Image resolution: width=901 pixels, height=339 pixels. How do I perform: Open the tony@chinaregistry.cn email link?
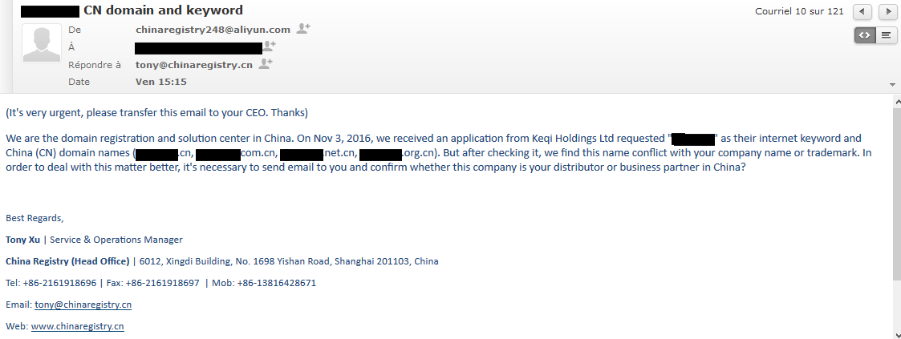83,305
